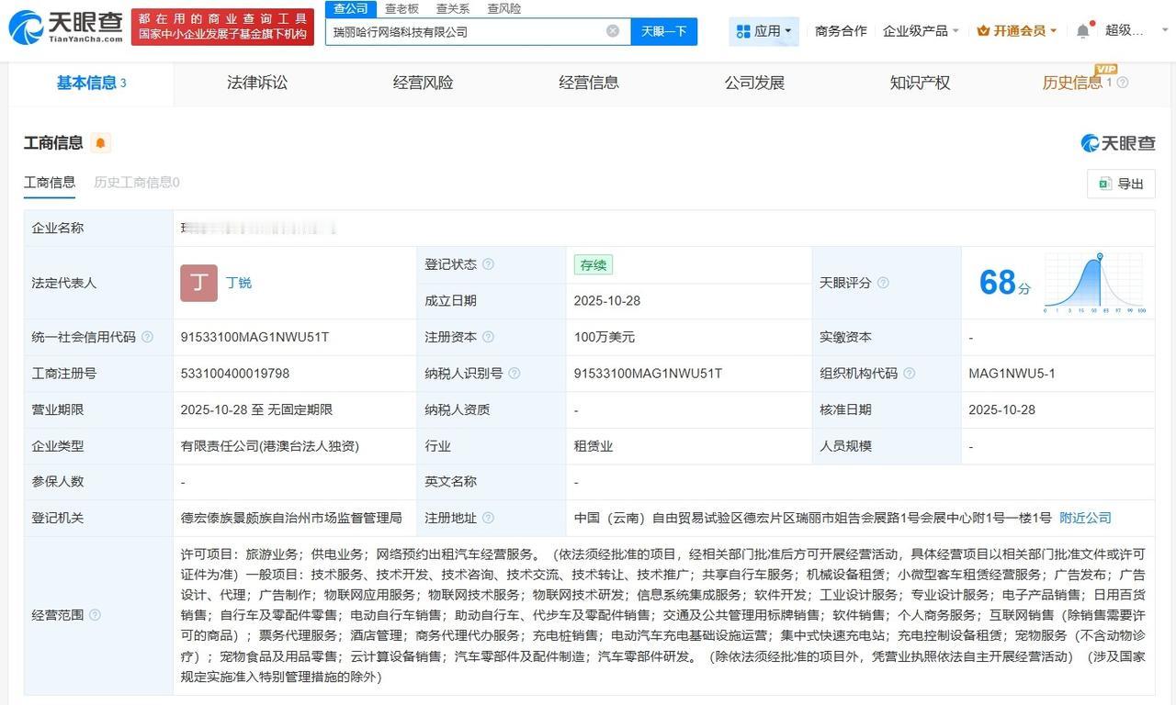Clear the search box with X icon
The image size is (1176, 705).
tap(613, 31)
